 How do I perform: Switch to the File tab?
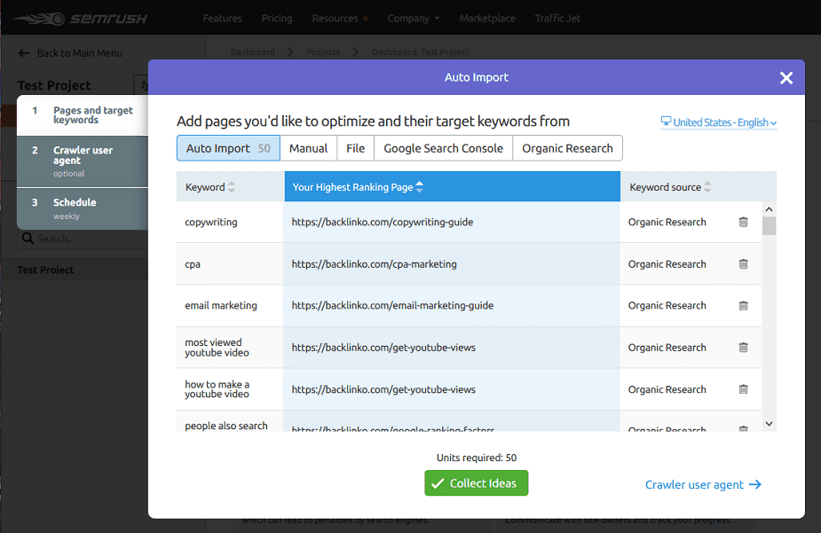[x=356, y=148]
